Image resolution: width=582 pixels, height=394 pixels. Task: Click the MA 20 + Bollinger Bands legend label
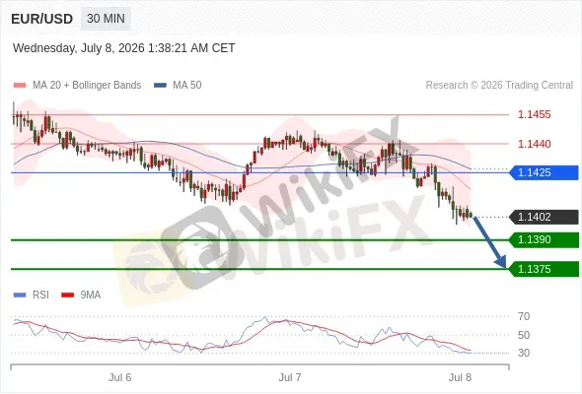click(x=87, y=86)
